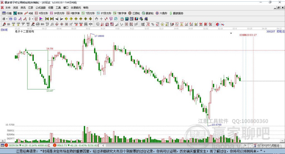Viewport: 285px width, 154px height.
Task: Open the 六角形 hexagon tool
Action: [161, 13]
